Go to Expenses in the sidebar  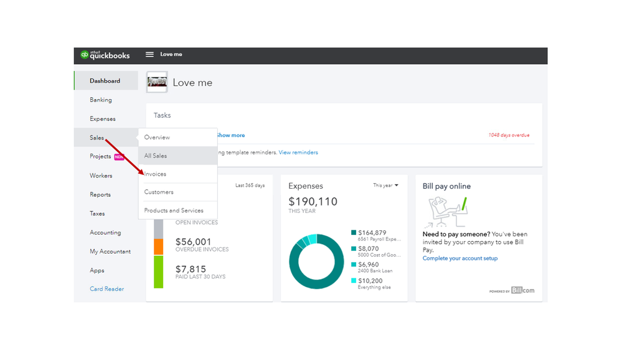coord(102,119)
